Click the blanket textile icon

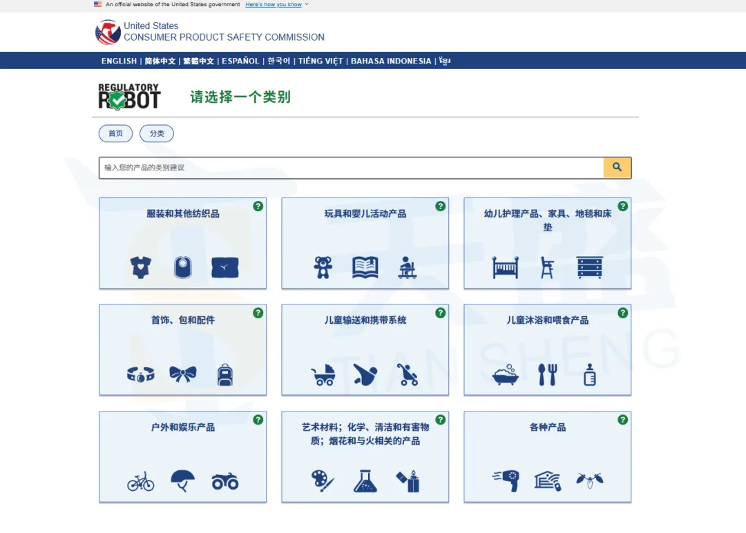pyautogui.click(x=225, y=268)
